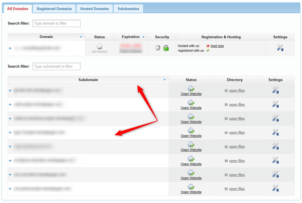The image size is (302, 203).
Task: Click the red X next to hosted with us
Action: (208, 46)
